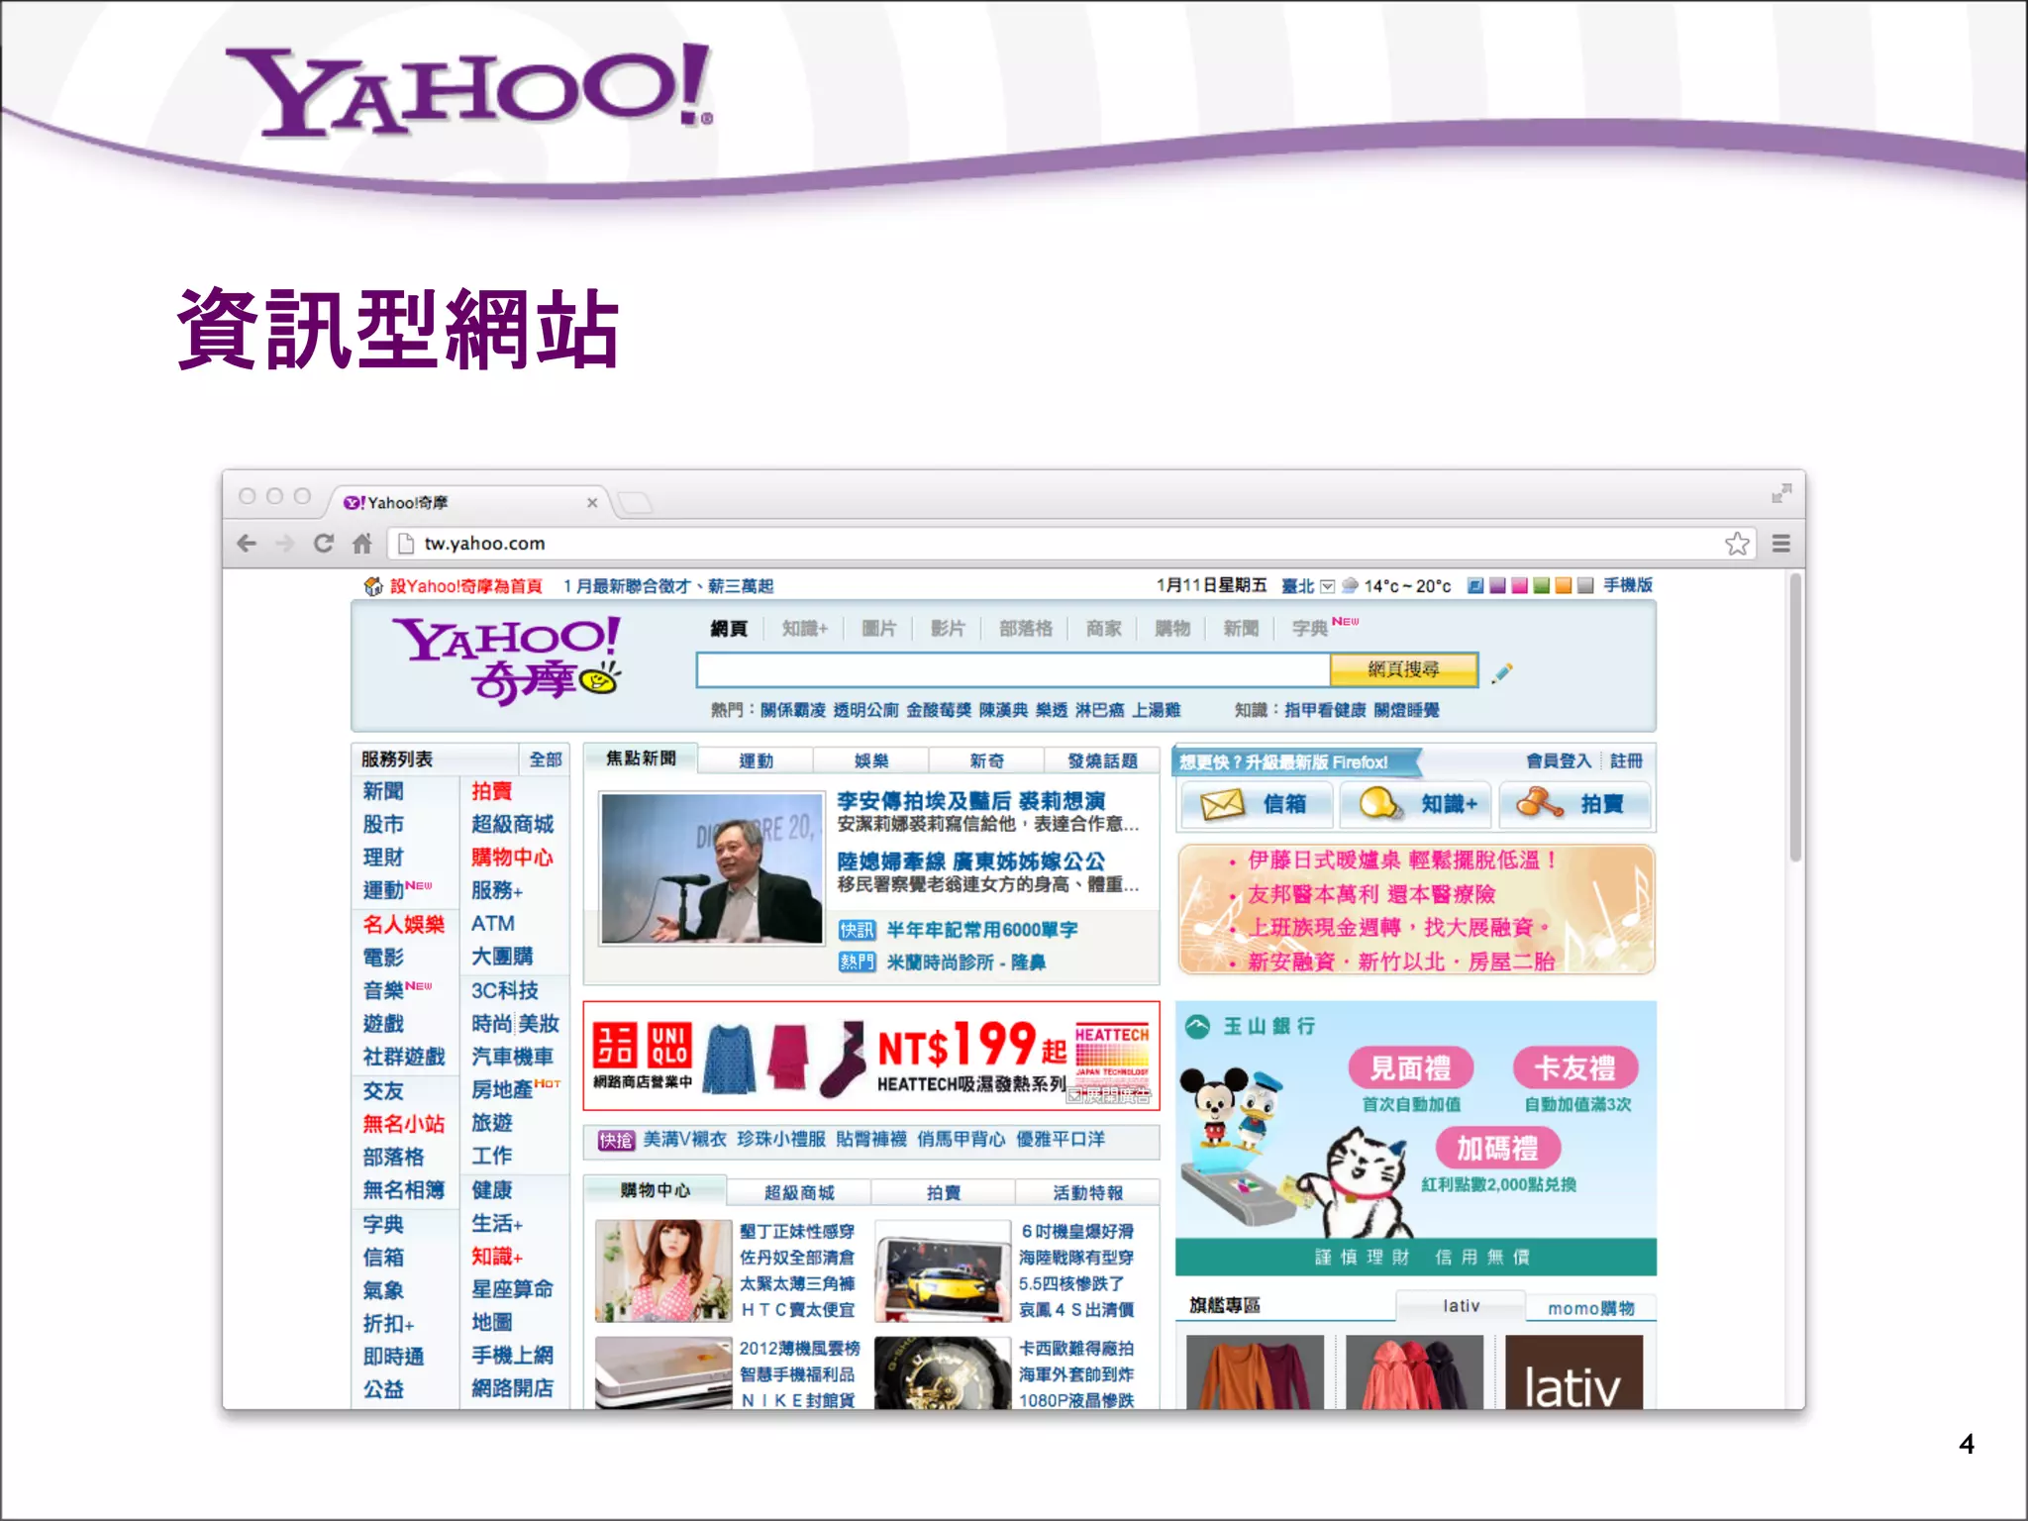The image size is (2028, 1521).
Task: Switch to the 發燒話題 news tab
Action: [1102, 760]
